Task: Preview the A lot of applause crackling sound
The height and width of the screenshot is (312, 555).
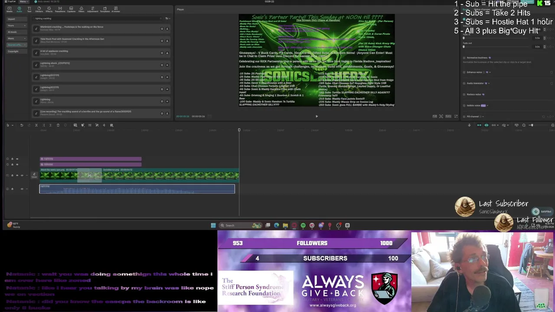Action: [x=36, y=53]
